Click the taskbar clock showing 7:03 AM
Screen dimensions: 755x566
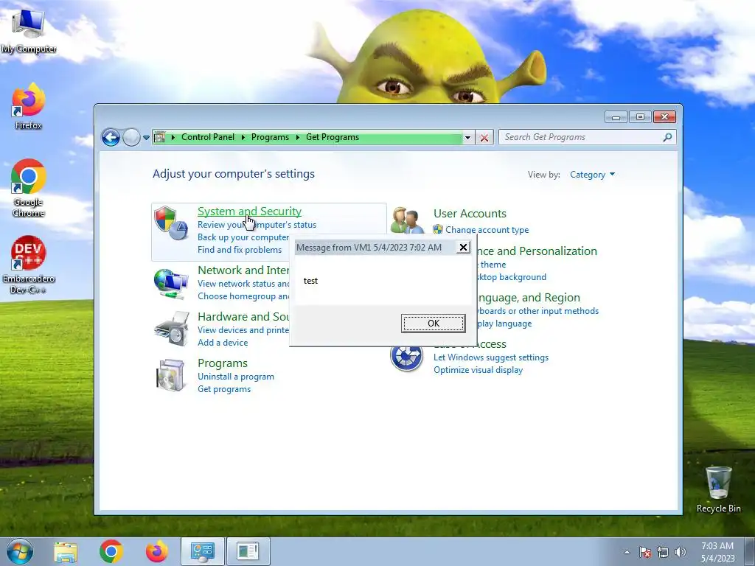717,552
